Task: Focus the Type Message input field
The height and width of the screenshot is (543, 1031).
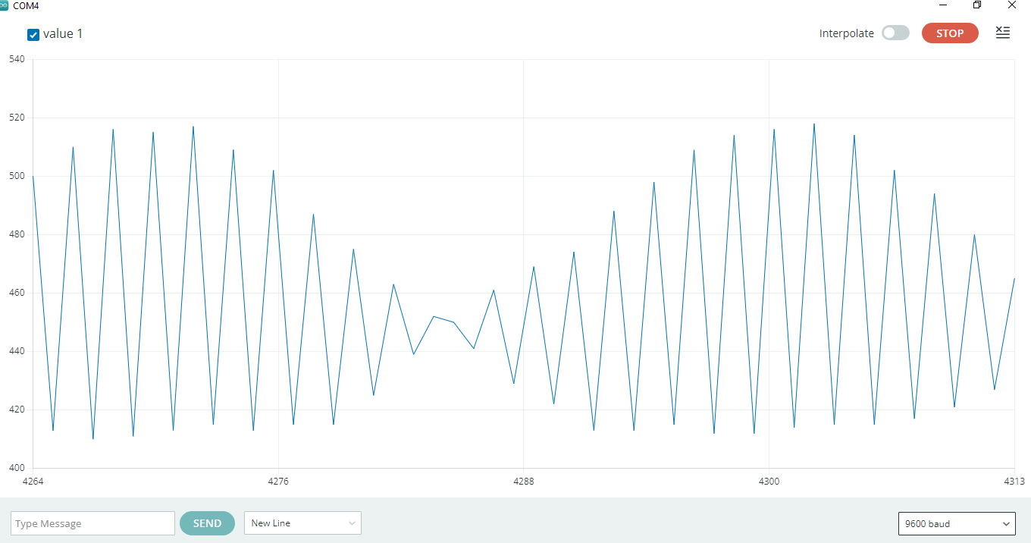Action: 93,523
